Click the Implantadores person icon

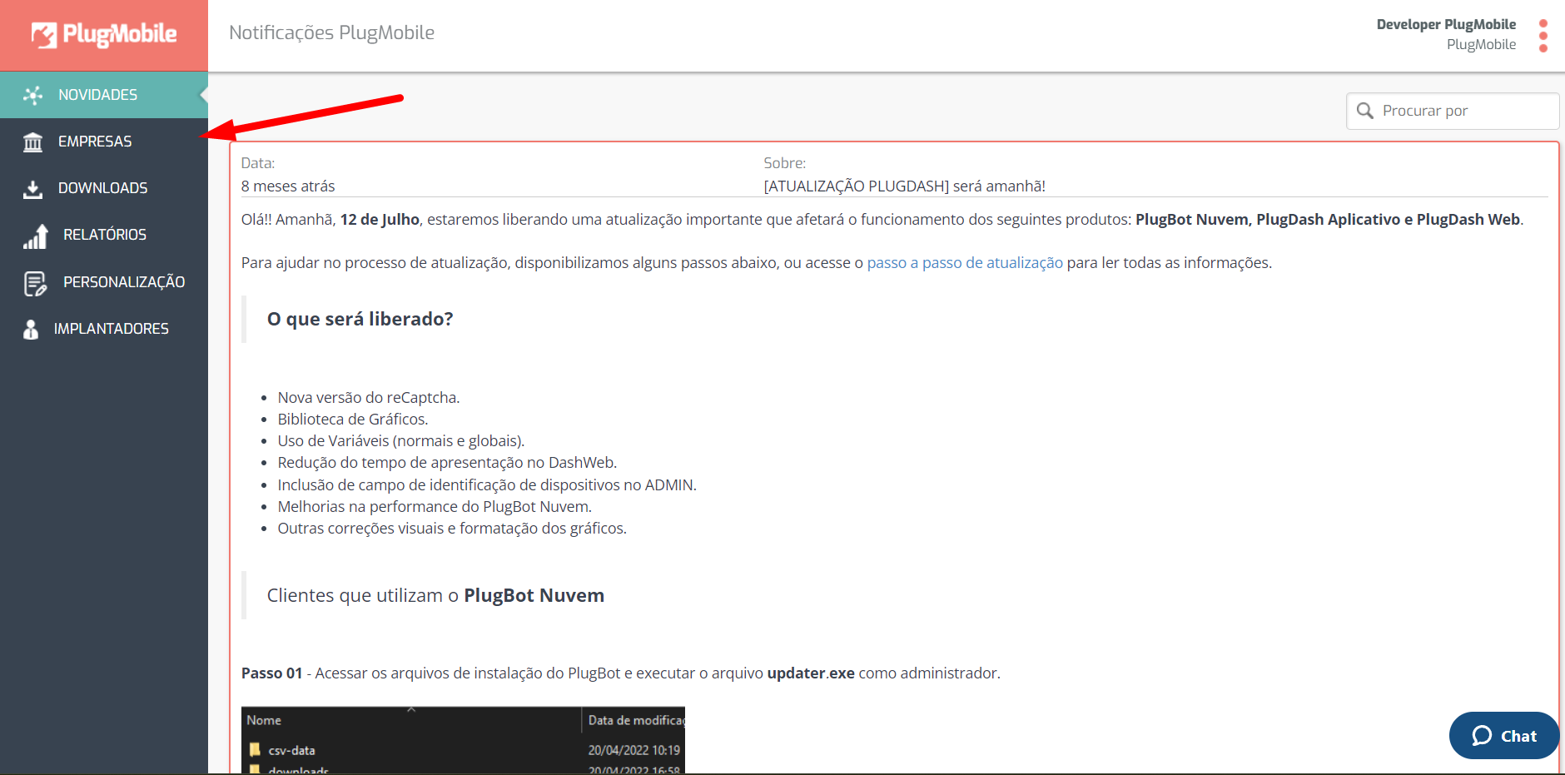tap(31, 330)
